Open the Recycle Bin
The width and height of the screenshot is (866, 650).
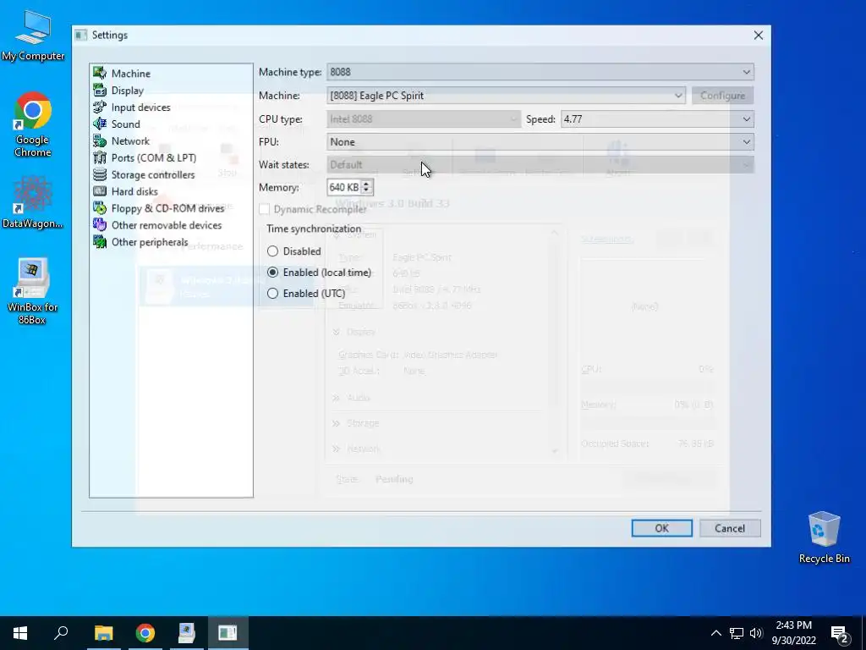(824, 537)
